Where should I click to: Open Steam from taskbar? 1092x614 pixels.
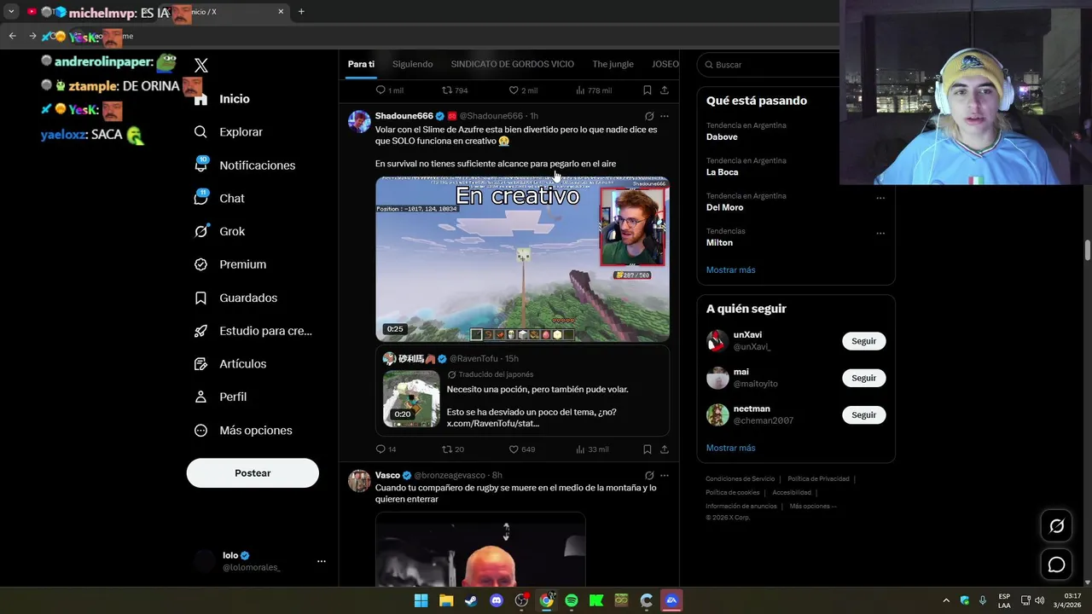[471, 600]
